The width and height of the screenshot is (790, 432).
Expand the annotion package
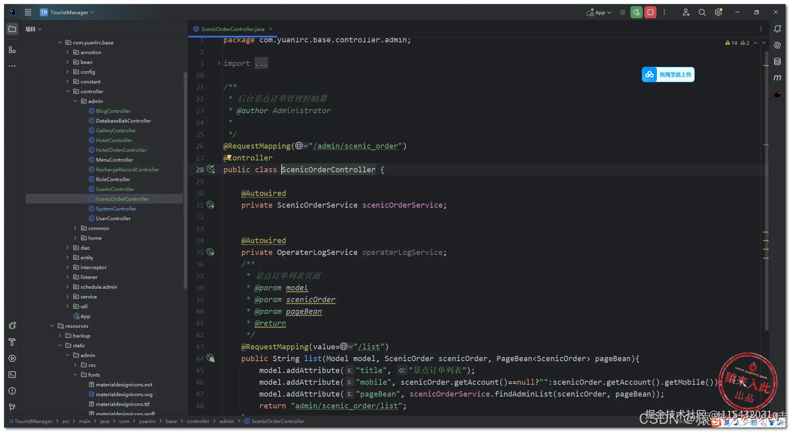[x=68, y=52]
